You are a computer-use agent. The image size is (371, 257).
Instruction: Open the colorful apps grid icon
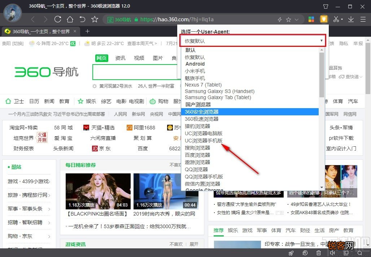coord(311,19)
